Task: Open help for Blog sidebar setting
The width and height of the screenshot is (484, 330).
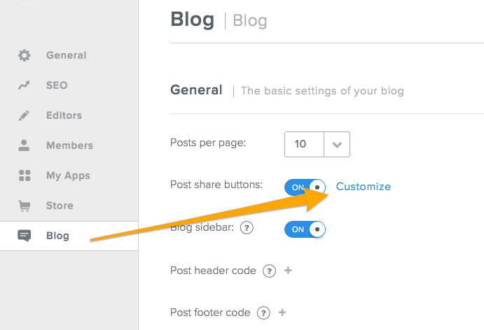Action: [247, 228]
